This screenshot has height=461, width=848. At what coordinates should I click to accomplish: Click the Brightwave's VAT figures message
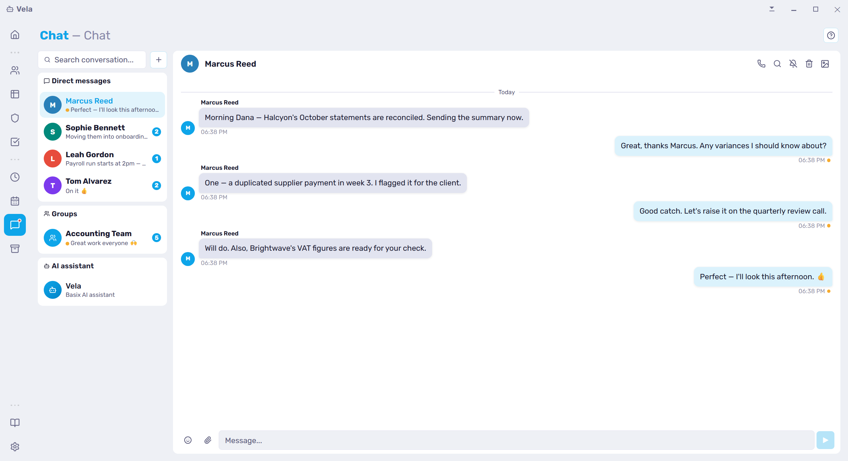(315, 248)
